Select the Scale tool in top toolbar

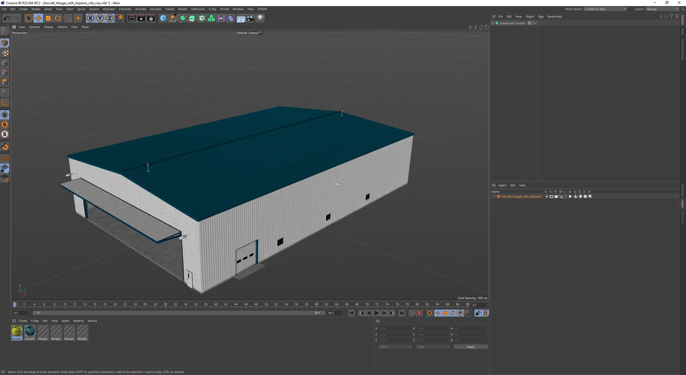(x=48, y=18)
